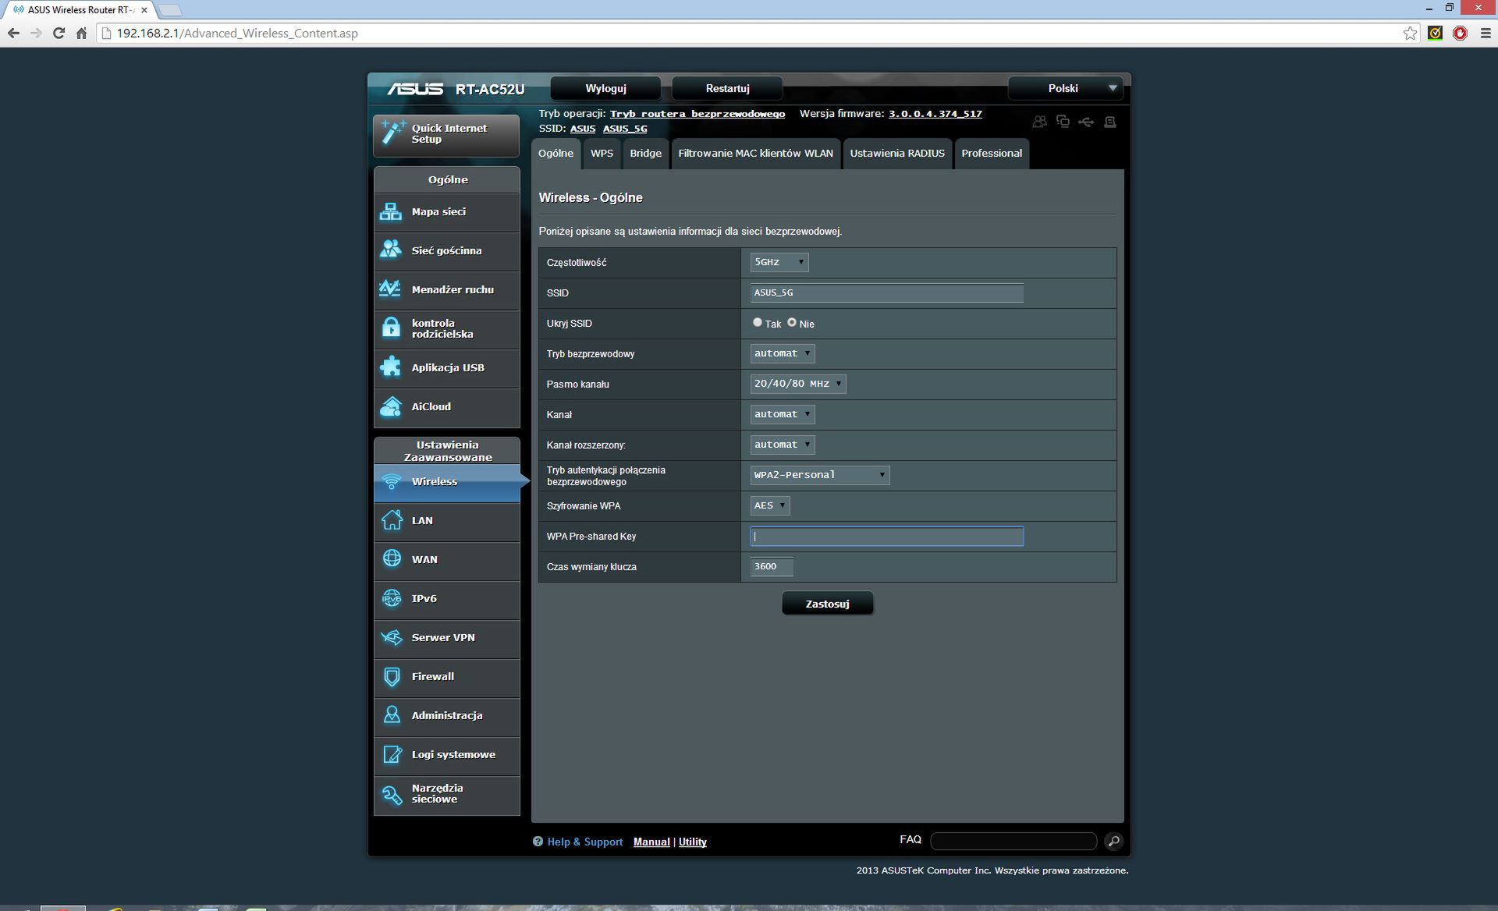1498x911 pixels.
Task: Switch to the Bridge tab
Action: [645, 154]
